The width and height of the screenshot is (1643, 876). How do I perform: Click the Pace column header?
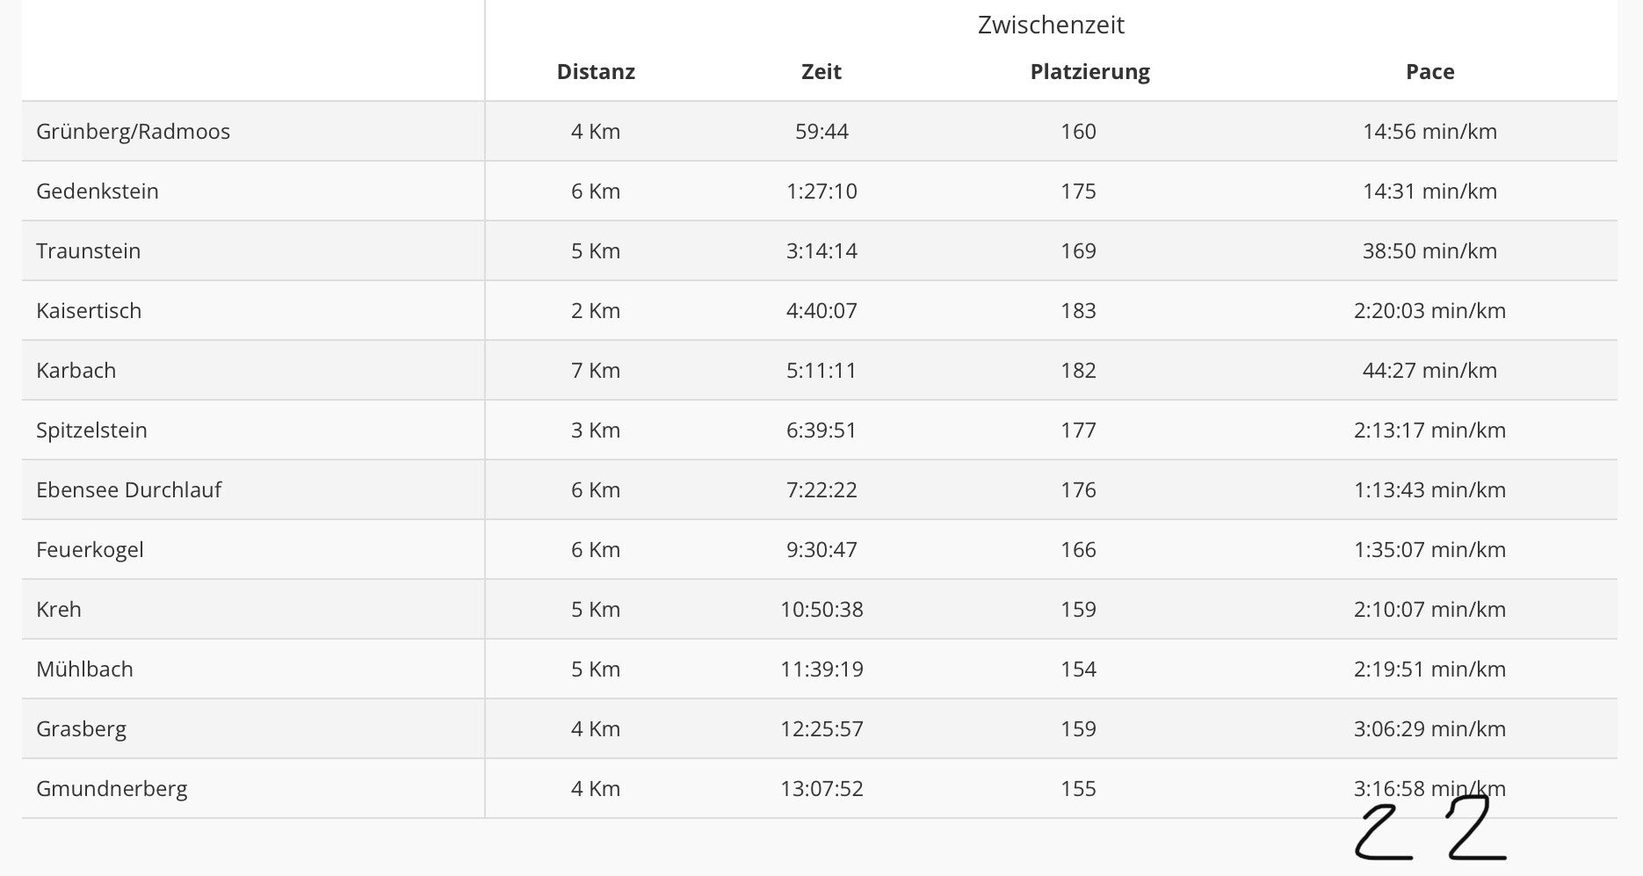pyautogui.click(x=1429, y=72)
